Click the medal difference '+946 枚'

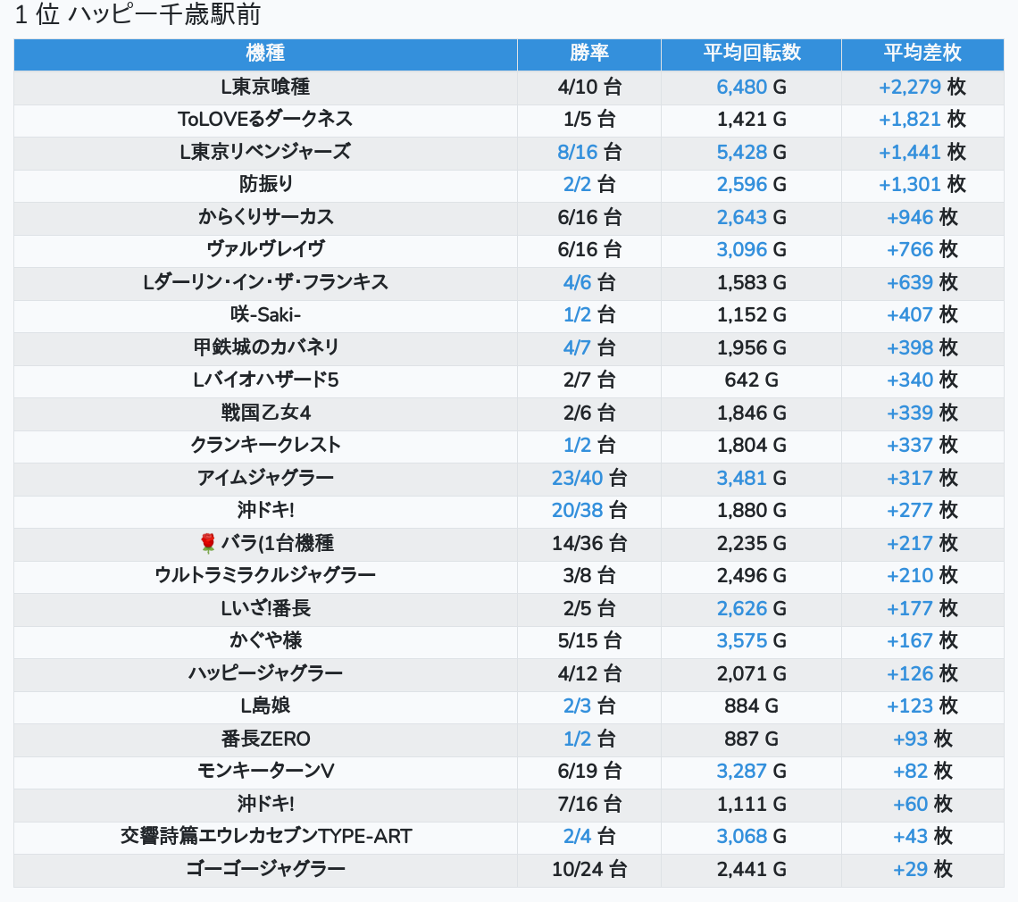922,217
